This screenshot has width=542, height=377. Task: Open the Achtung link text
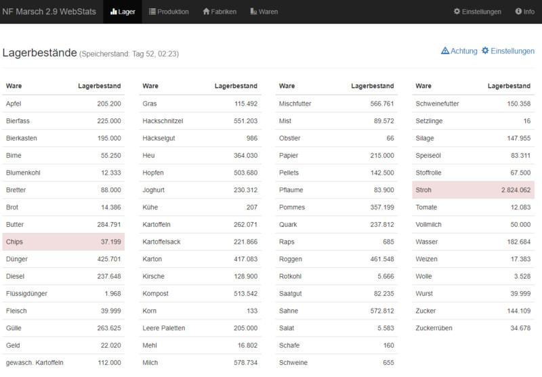click(x=464, y=51)
